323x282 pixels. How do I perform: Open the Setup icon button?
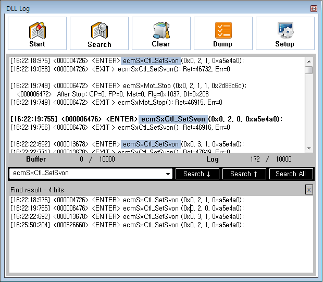click(x=285, y=33)
